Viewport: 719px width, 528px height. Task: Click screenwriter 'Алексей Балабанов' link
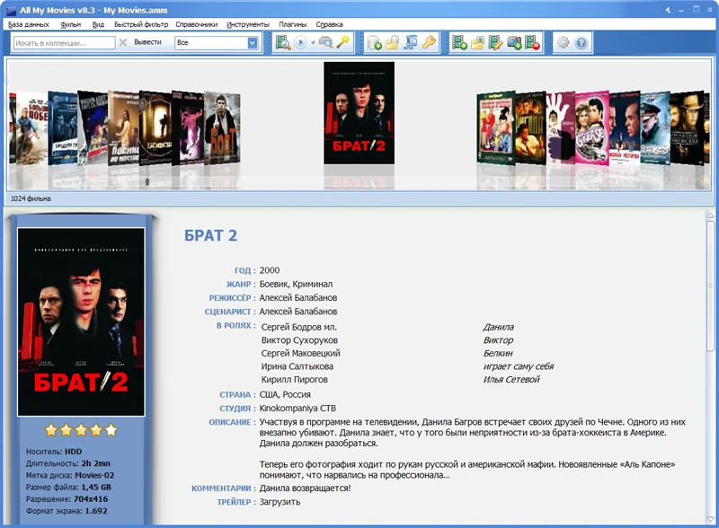(298, 312)
